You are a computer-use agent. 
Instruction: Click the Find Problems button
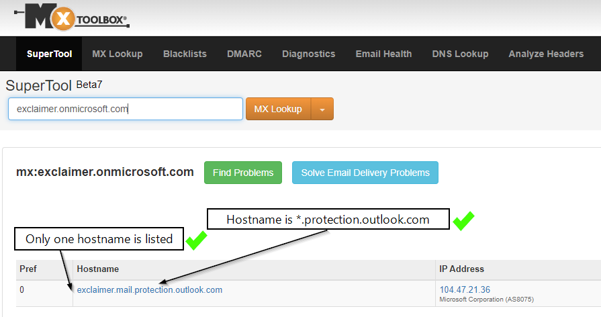pos(243,173)
